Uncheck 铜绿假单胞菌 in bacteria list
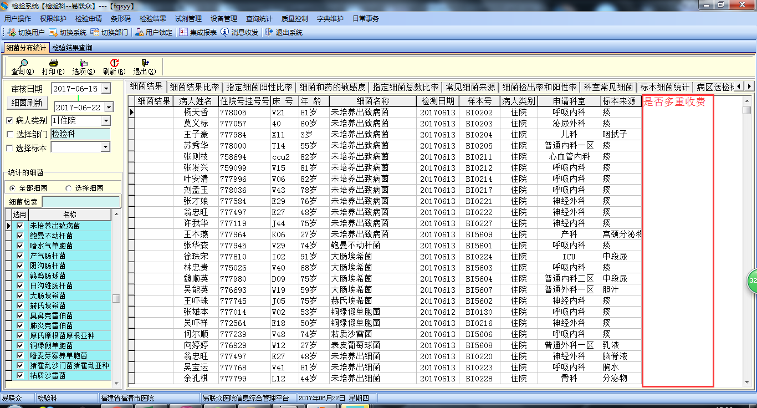 [x=21, y=346]
